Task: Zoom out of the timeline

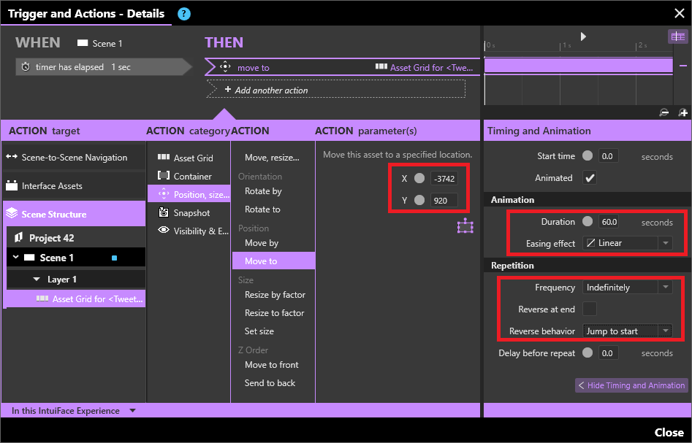Action: tap(664, 112)
